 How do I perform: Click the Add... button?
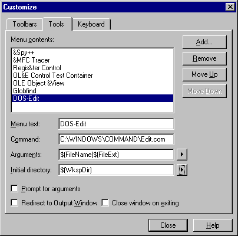[204, 42]
